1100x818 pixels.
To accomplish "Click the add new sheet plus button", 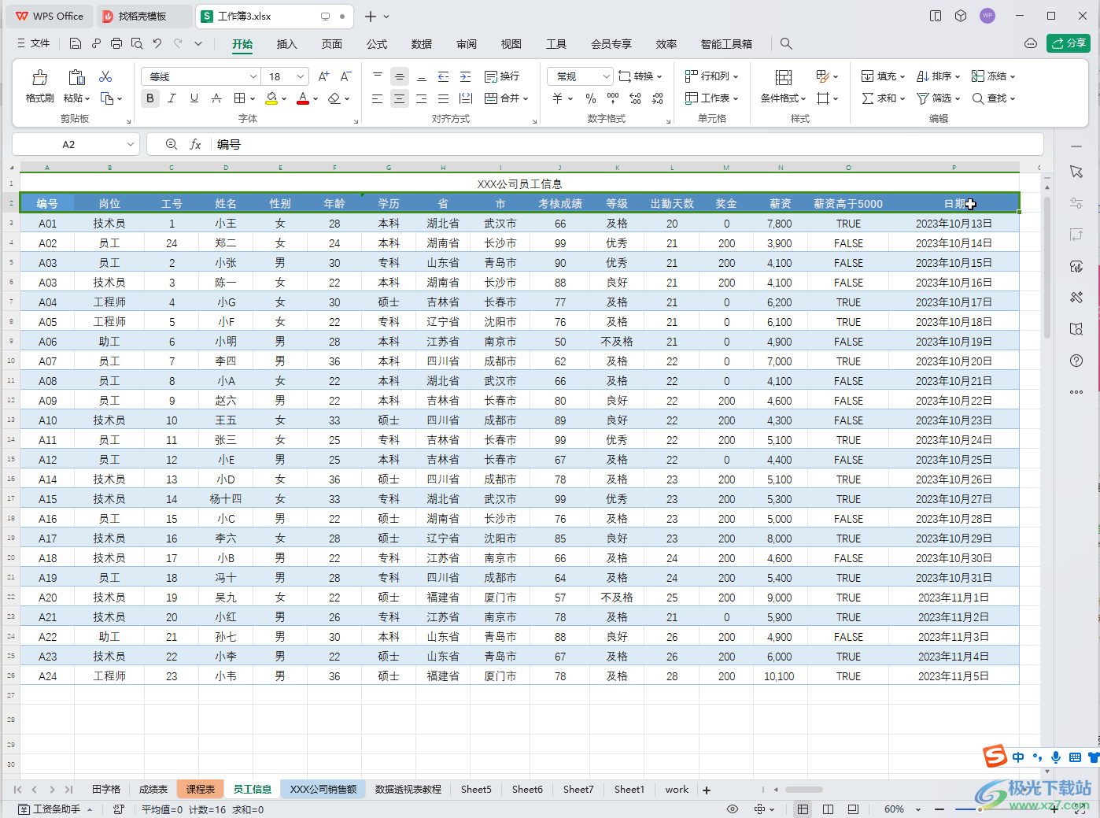I will (707, 790).
